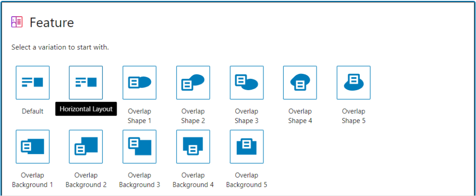Viewport: 476px width, 196px height.
Task: Click the "Overlap Background 5" text label
Action: [x=246, y=180]
